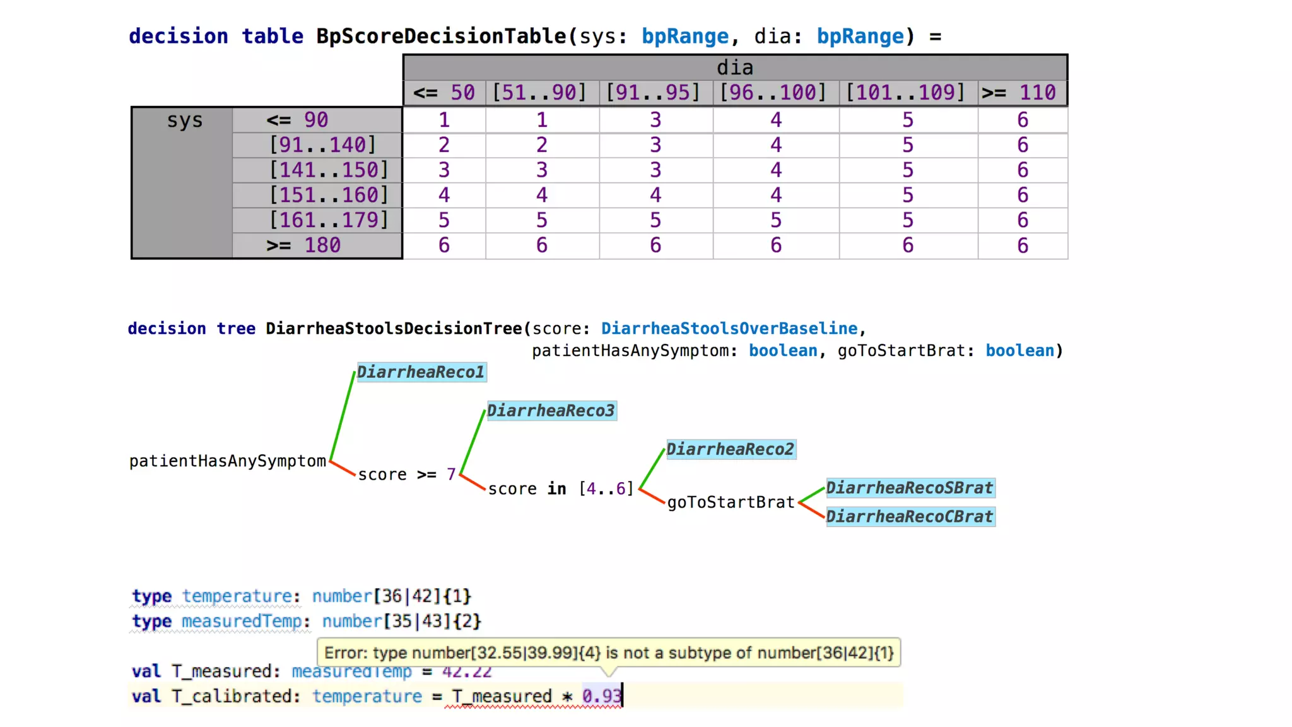This screenshot has height=727, width=1292.
Task: Click the '[151..160]' sys row header
Action: pyautogui.click(x=317, y=195)
